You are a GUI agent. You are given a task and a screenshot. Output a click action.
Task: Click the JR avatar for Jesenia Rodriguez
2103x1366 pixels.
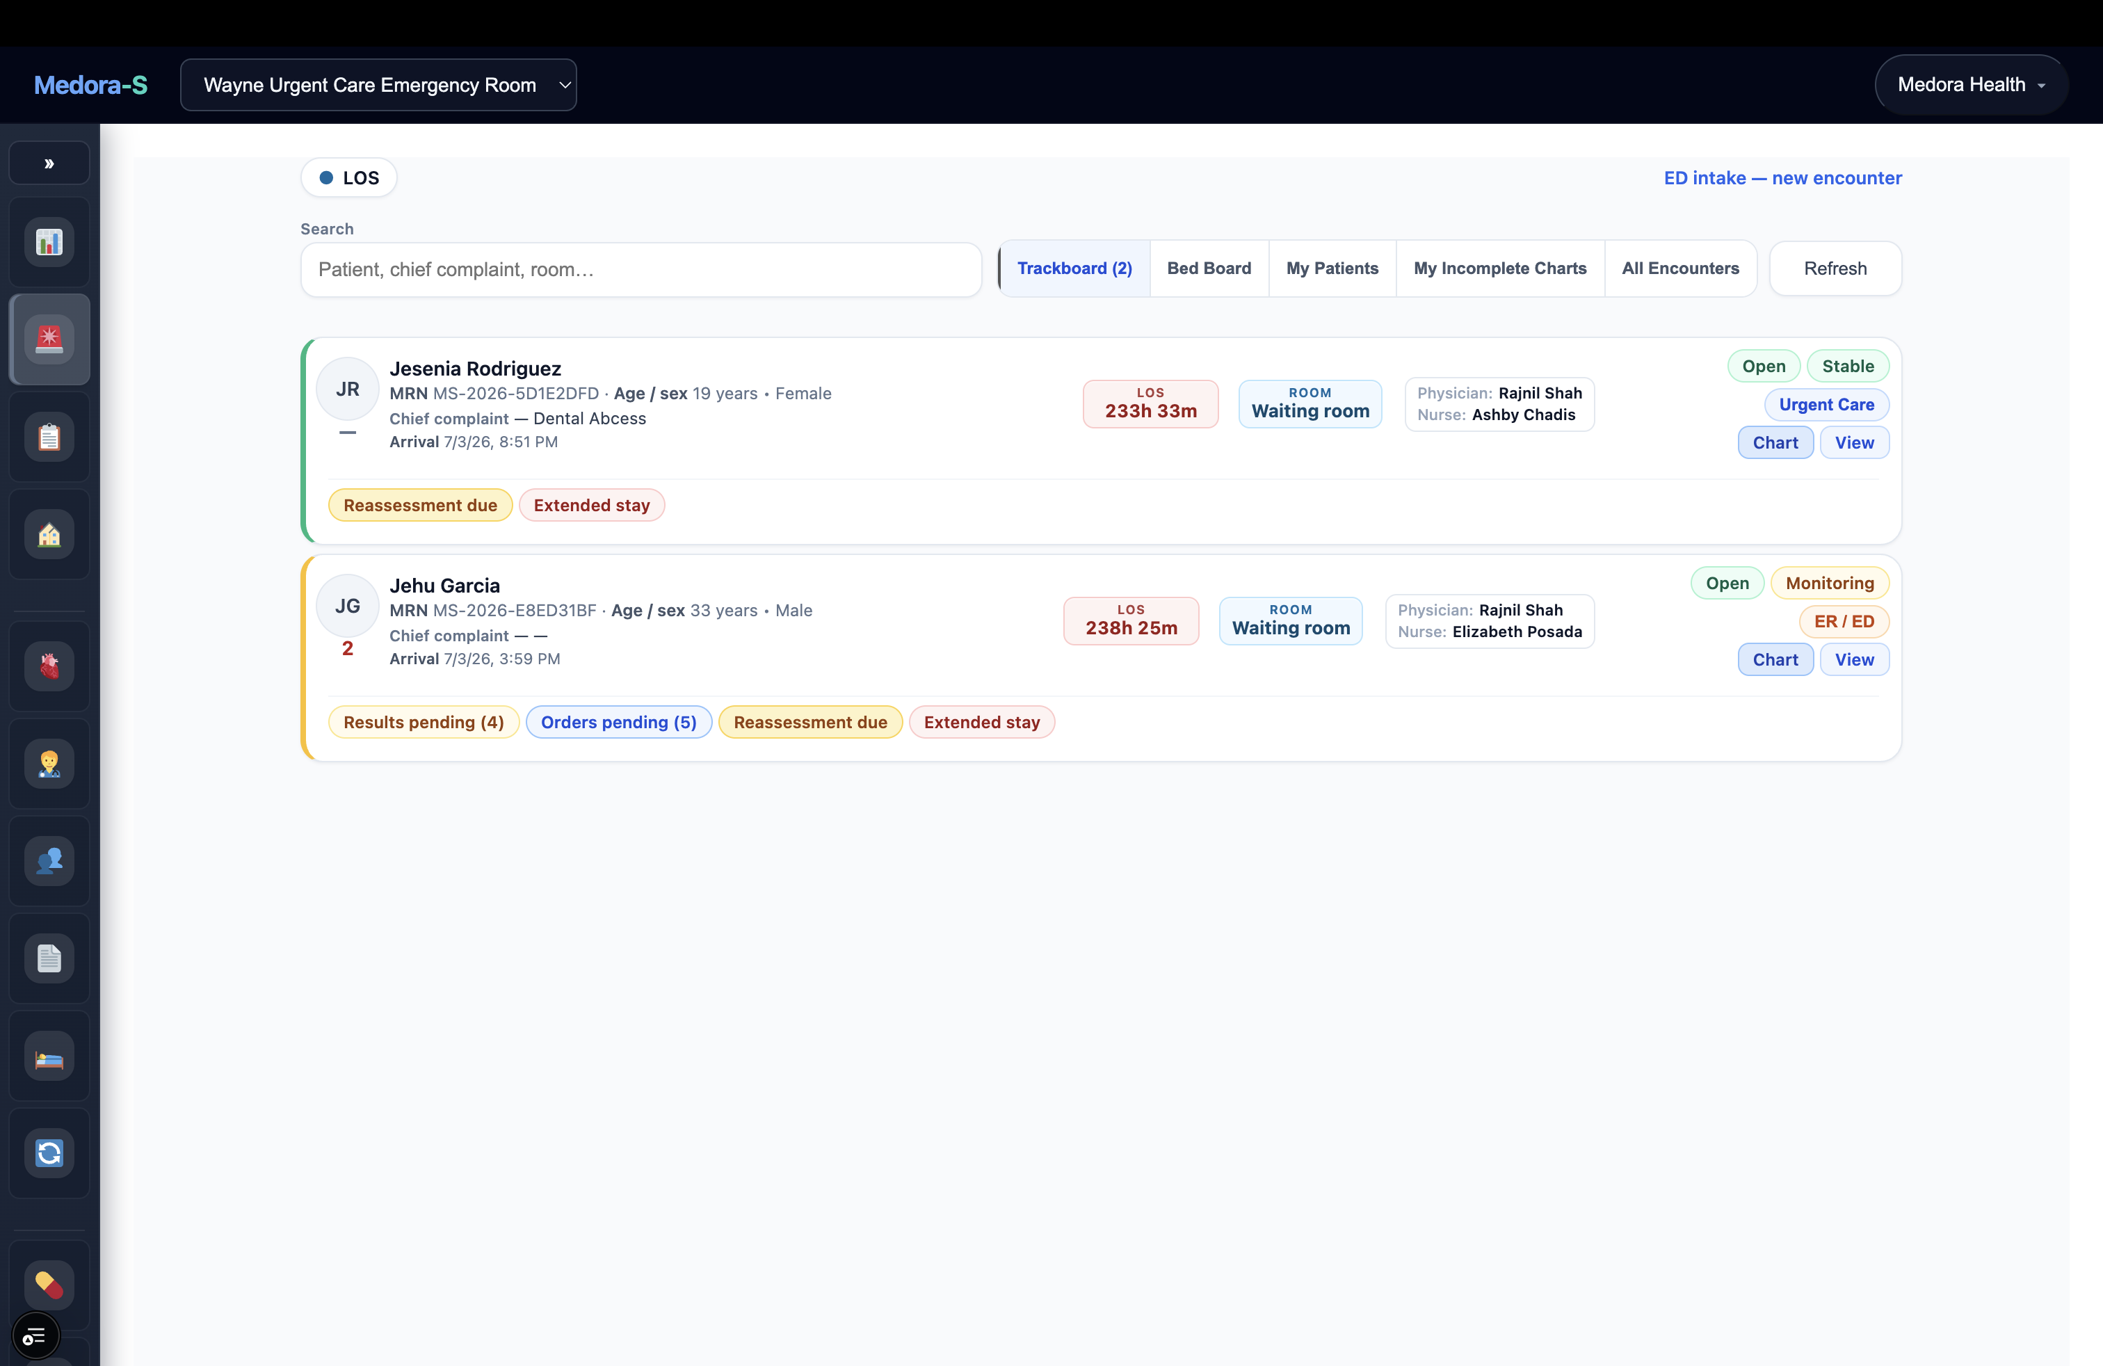(x=348, y=389)
